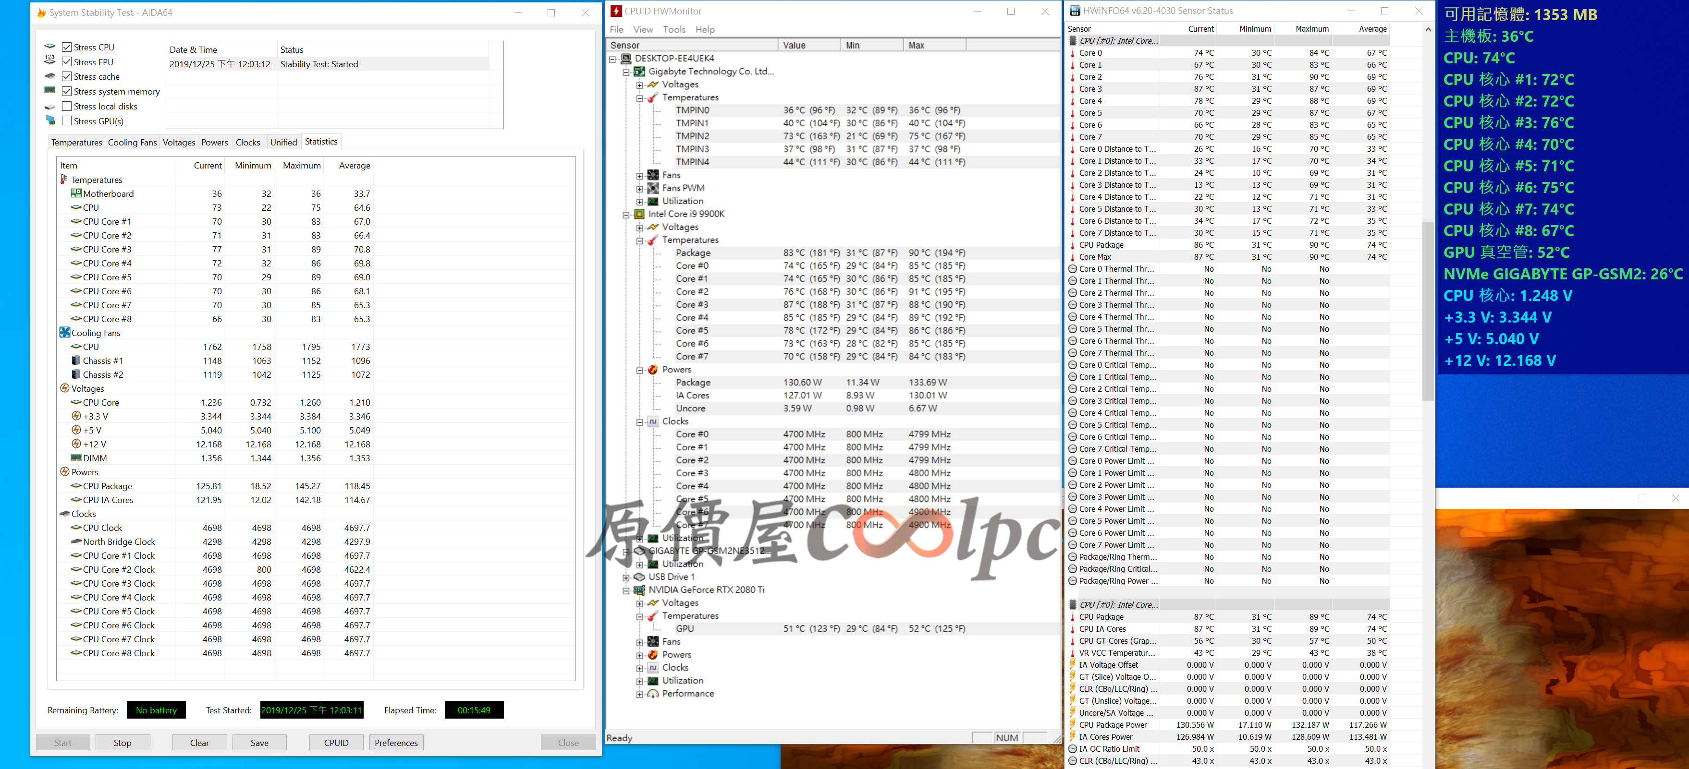Toggle Stress FPU checkbox
This screenshot has width=1689, height=769.
pos(66,61)
